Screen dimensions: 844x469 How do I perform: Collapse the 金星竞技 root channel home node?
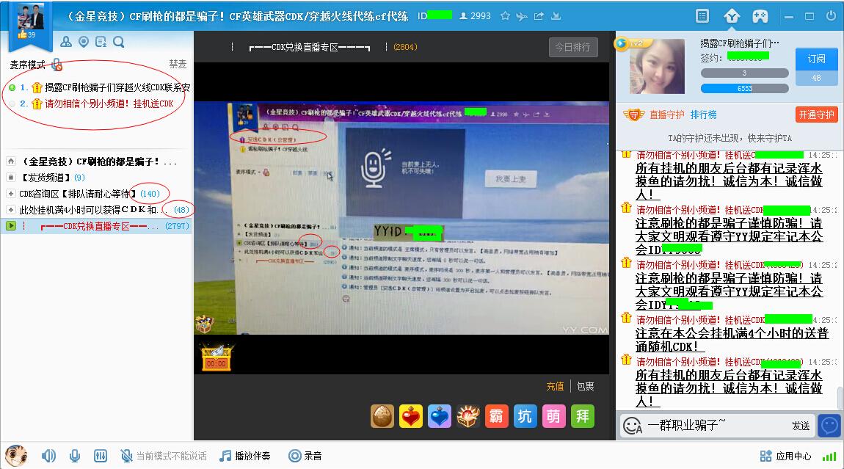11,161
